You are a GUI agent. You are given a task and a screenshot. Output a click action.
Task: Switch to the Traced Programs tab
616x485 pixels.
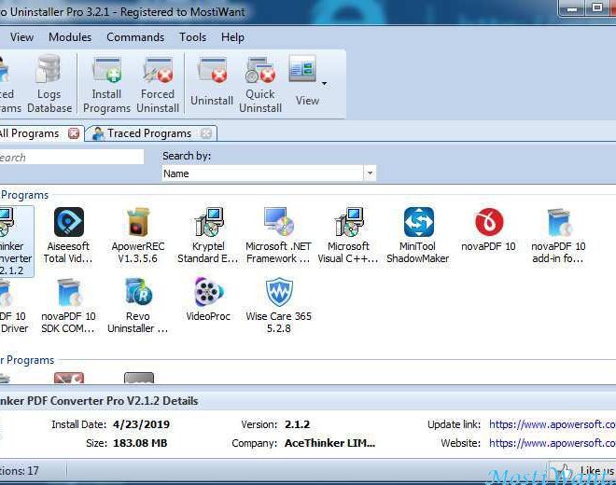tap(149, 133)
